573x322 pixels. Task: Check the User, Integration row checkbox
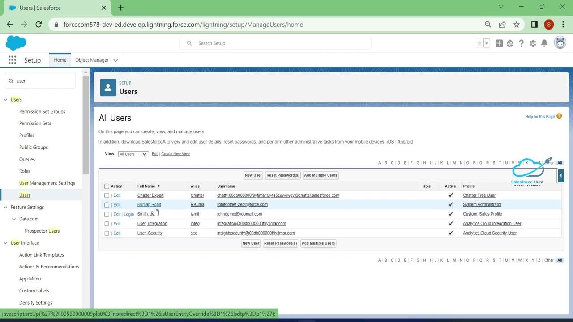(107, 224)
